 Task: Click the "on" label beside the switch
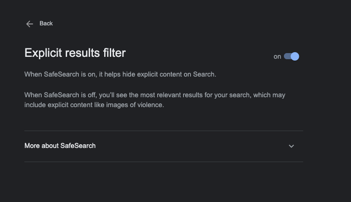point(277,57)
